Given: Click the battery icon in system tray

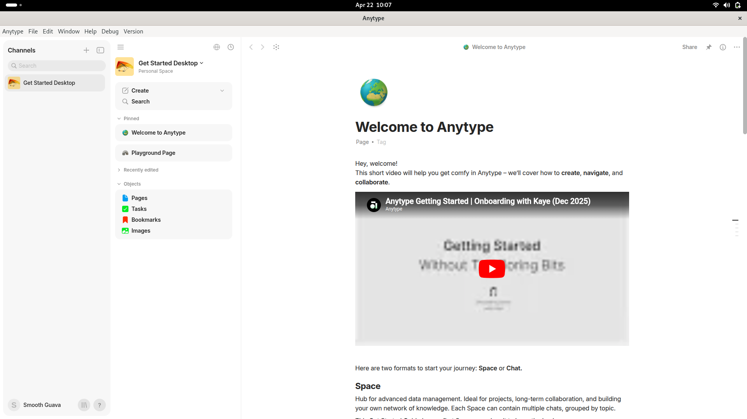Looking at the screenshot, I should click(x=738, y=5).
